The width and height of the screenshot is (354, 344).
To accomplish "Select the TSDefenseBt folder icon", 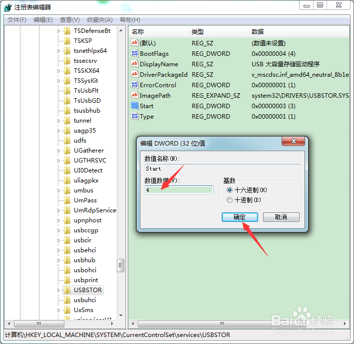I will tap(67, 30).
